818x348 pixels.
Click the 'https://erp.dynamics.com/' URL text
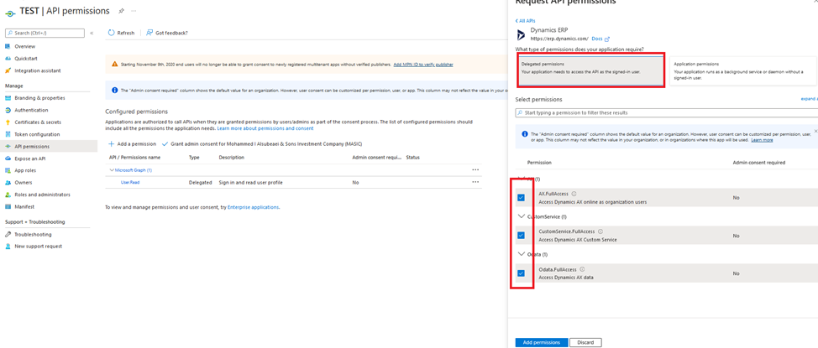coord(559,39)
